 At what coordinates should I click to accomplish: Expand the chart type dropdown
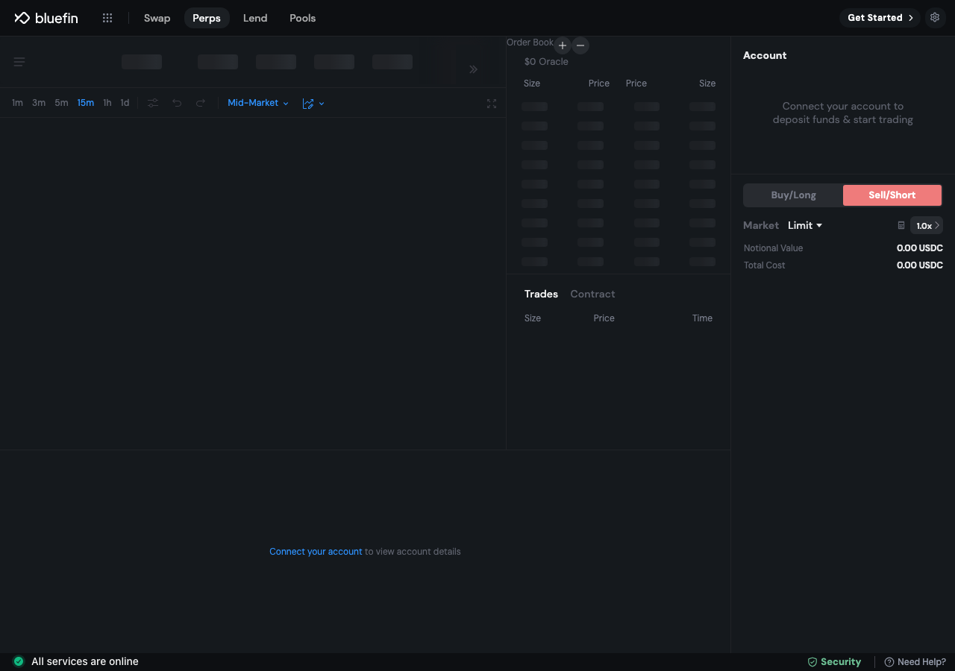click(313, 104)
